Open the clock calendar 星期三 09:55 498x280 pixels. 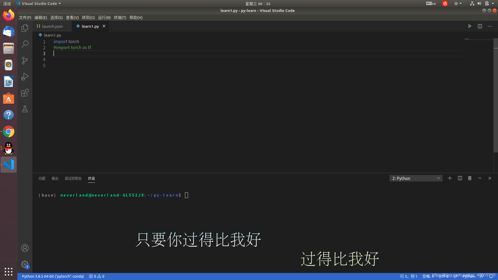258,4
